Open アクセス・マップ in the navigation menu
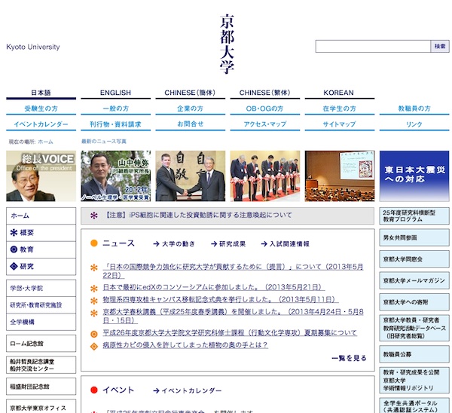Image resolution: width=452 pixels, height=413 pixels. [x=264, y=124]
